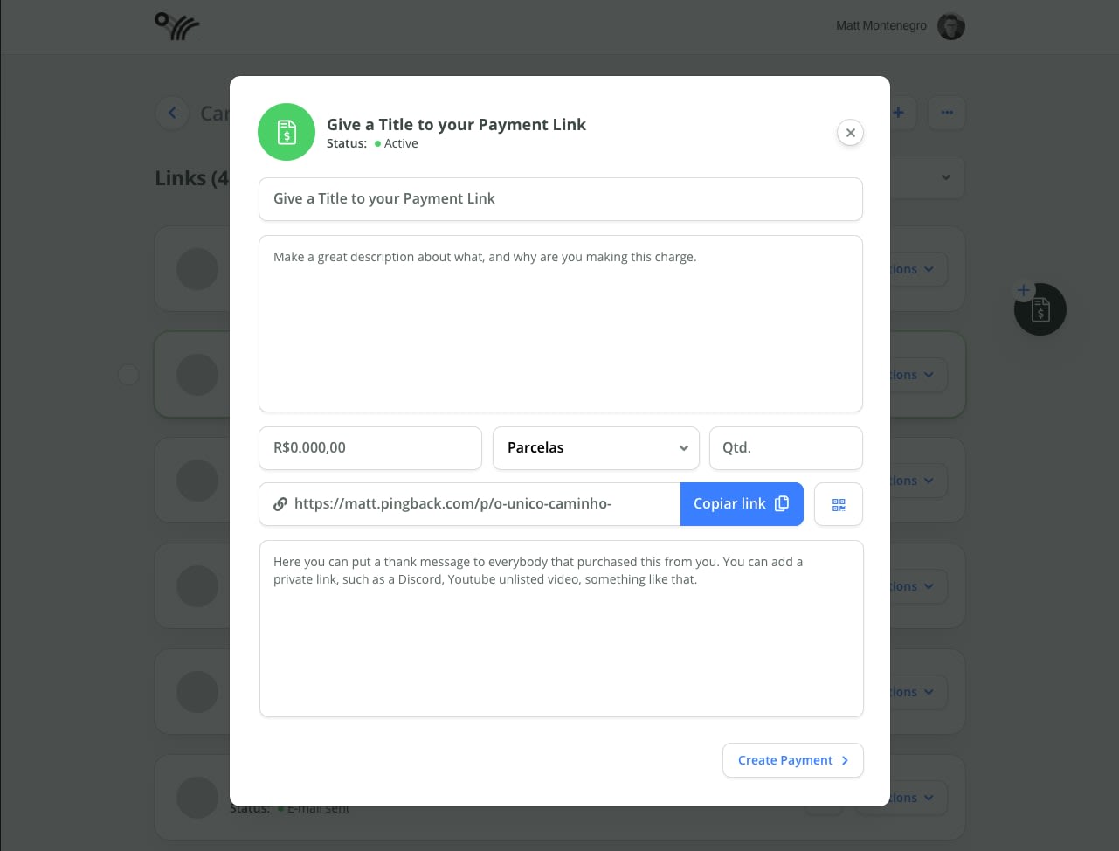This screenshot has width=1119, height=851.
Task: Expand the first row actions dropdown
Action: coord(918,269)
